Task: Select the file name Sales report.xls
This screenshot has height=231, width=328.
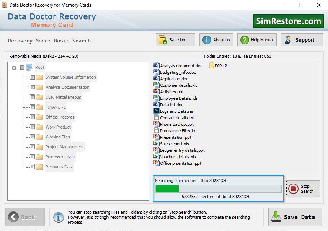Action: coord(175,144)
